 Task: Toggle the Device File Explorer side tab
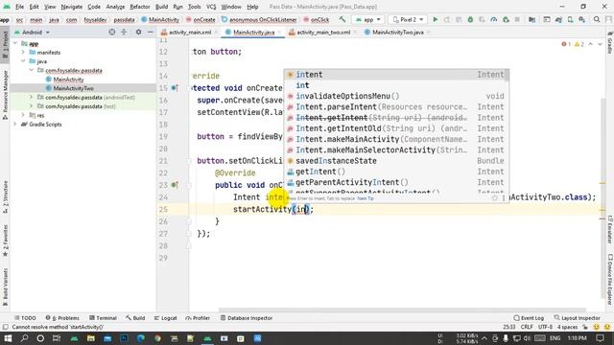pos(610,279)
